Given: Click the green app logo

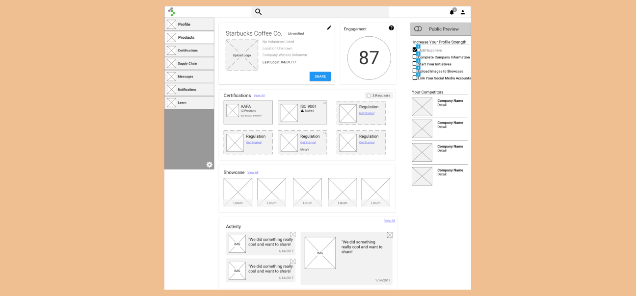Looking at the screenshot, I should (171, 12).
